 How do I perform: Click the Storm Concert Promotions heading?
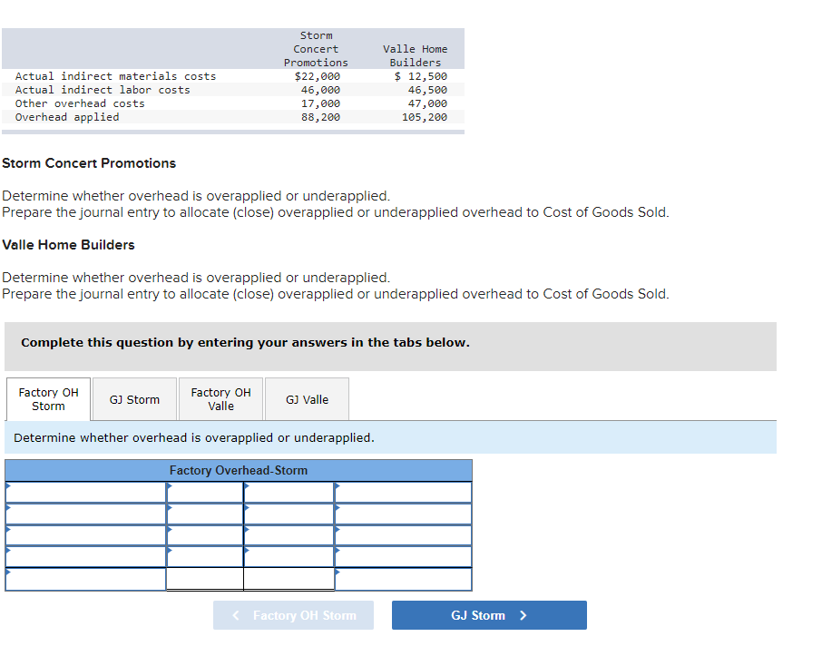tap(89, 163)
